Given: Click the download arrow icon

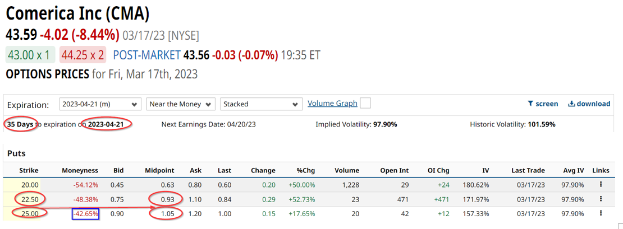Looking at the screenshot, I should [x=571, y=104].
